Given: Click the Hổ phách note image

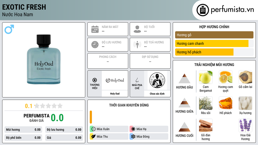Looking at the screenshot, I should (x=225, y=103).
